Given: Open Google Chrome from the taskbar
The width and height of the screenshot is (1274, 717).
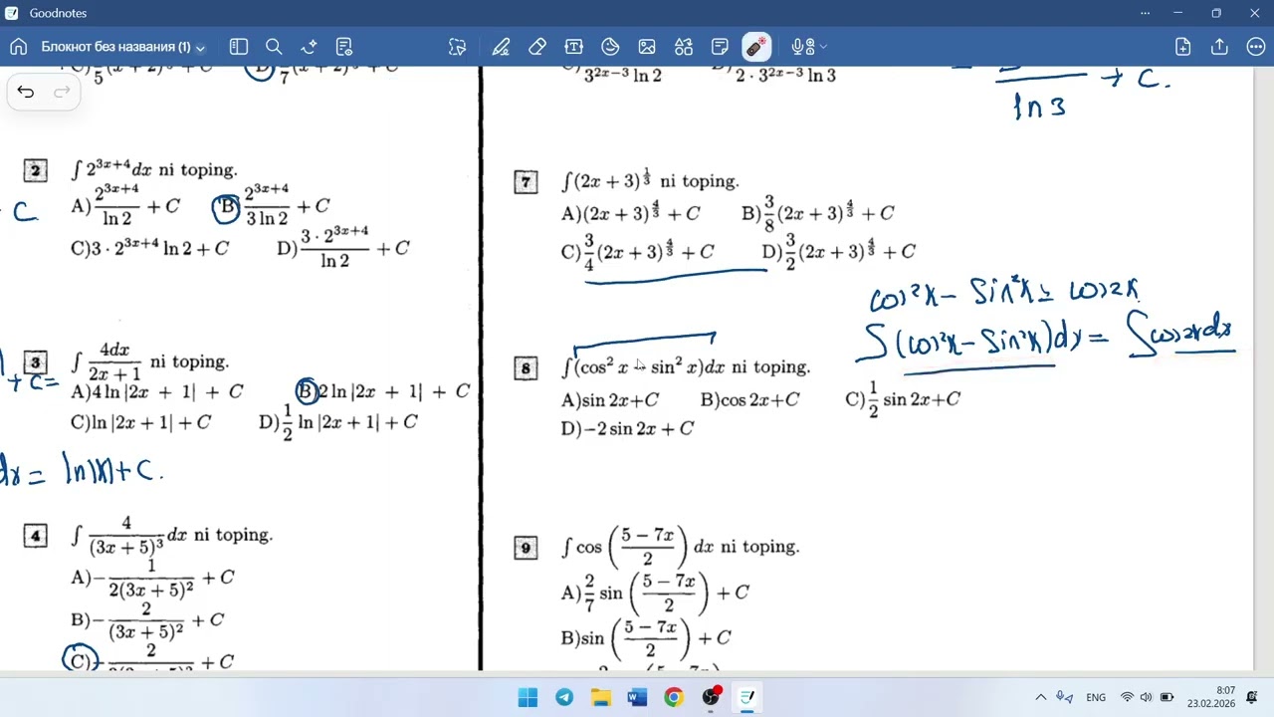Looking at the screenshot, I should pos(674,697).
